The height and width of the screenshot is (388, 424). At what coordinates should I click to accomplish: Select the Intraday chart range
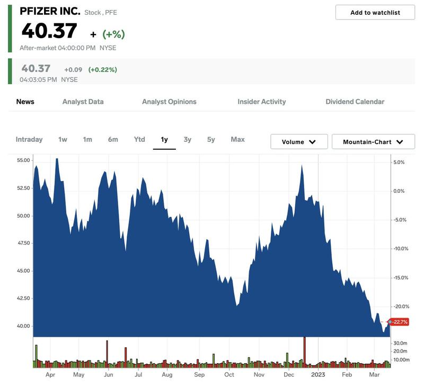(29, 140)
